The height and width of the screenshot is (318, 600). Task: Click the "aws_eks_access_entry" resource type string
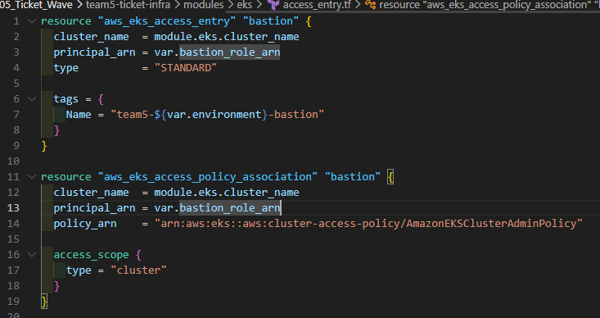[166, 21]
